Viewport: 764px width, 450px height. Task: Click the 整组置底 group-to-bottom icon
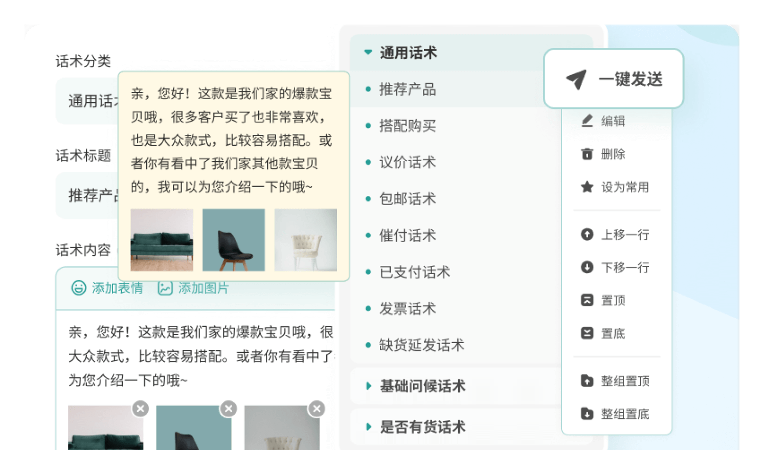[x=587, y=414]
